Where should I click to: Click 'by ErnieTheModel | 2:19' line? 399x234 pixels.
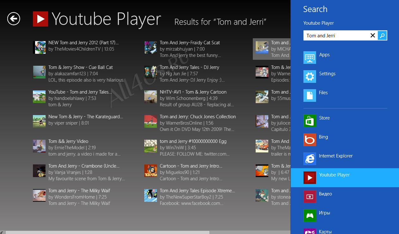click(x=72, y=148)
